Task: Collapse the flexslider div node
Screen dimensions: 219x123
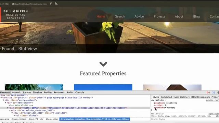Action: pos(12,113)
